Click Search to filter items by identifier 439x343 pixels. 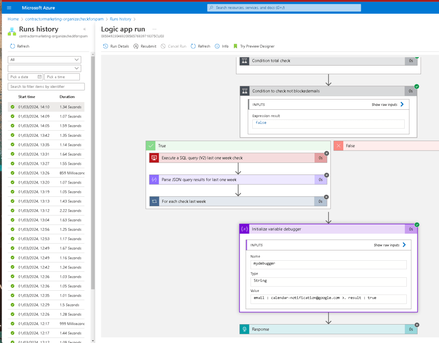point(46,87)
